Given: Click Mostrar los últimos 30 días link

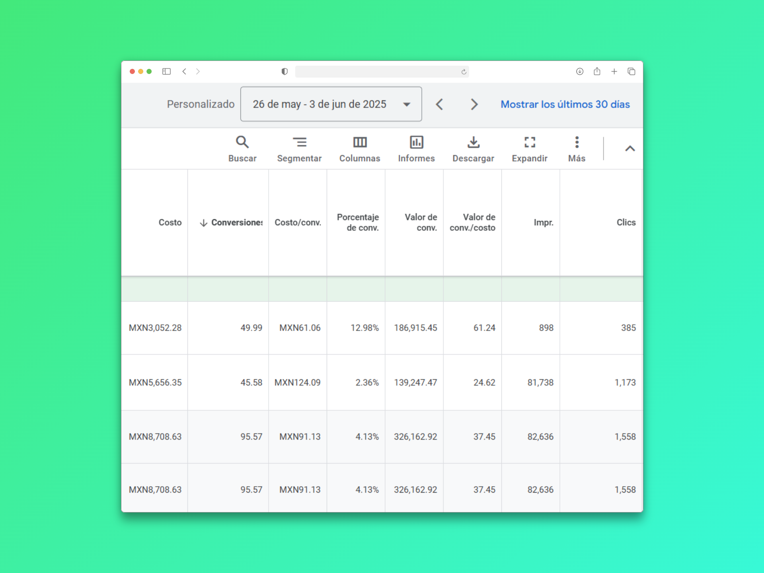Looking at the screenshot, I should pyautogui.click(x=565, y=104).
